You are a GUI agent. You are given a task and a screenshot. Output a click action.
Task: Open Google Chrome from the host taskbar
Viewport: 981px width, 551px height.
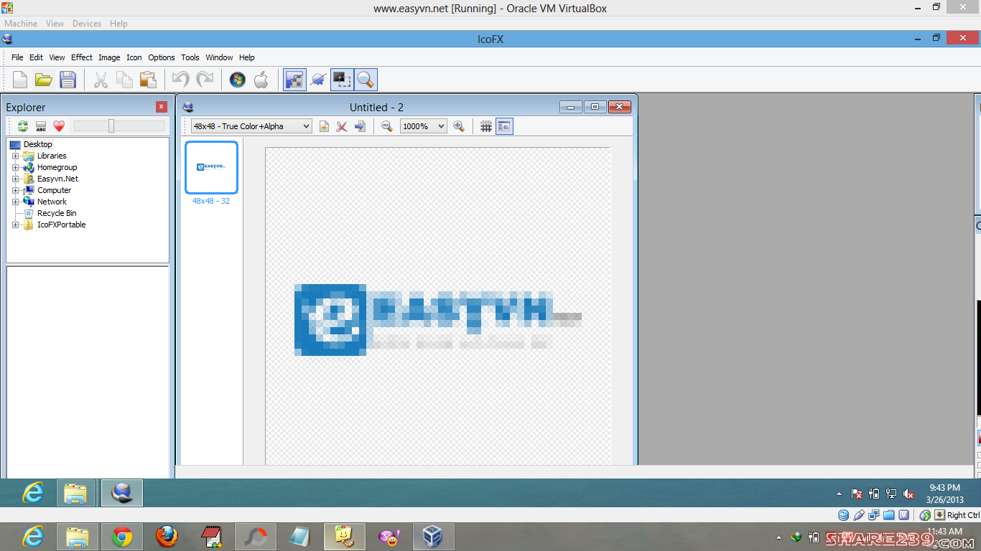pyautogui.click(x=121, y=537)
